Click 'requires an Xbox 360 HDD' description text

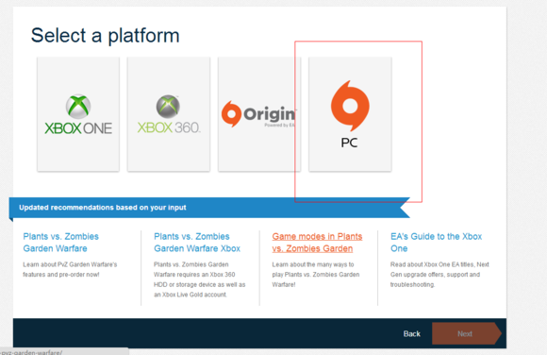[200, 279]
